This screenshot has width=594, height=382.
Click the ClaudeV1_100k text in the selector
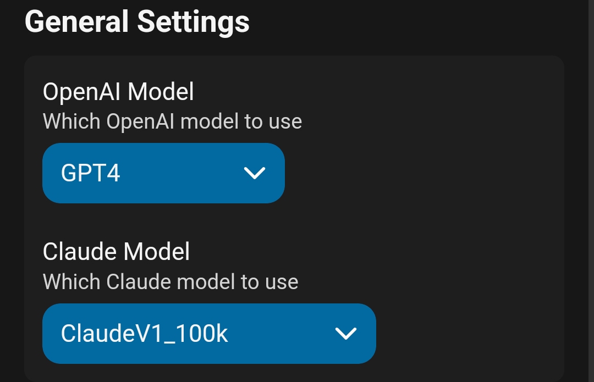pos(144,334)
